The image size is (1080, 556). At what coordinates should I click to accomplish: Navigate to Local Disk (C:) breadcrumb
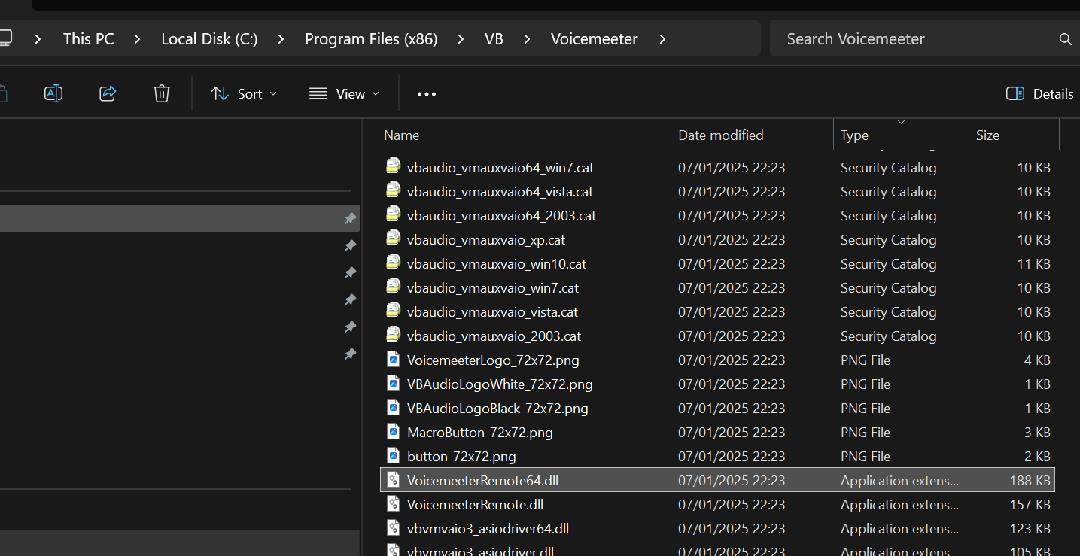209,39
